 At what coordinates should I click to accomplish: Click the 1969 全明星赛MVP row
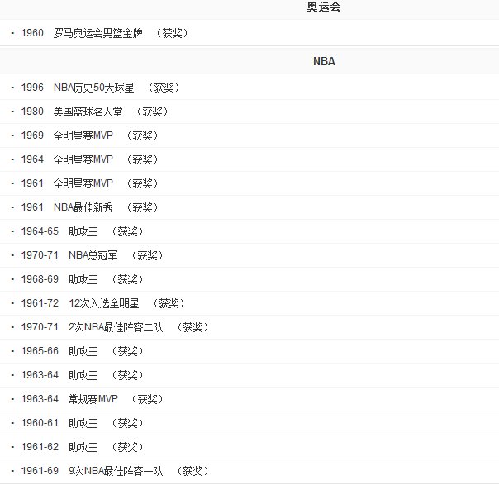(x=249, y=136)
